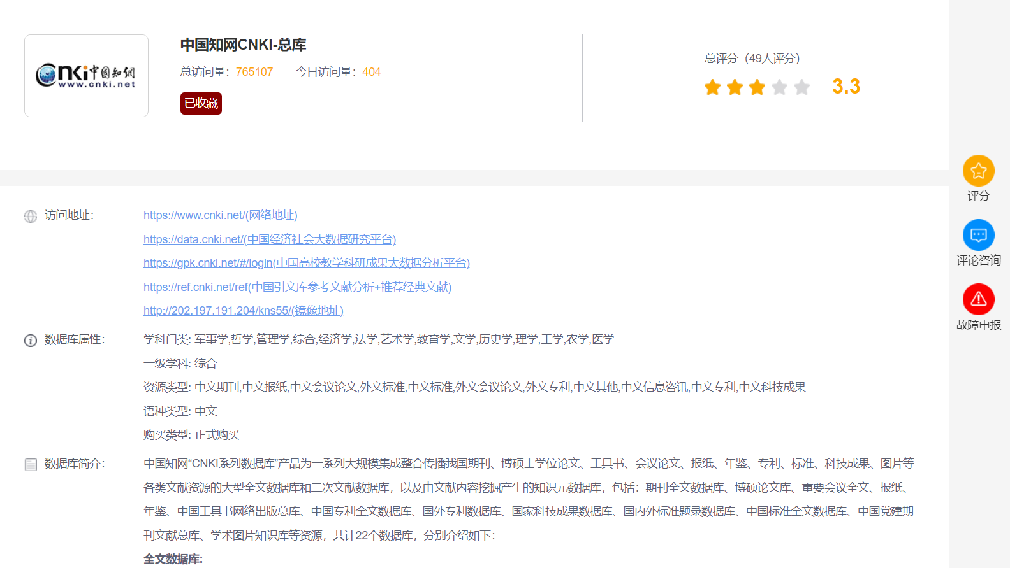Click the 学科门类 row text
The width and height of the screenshot is (1010, 568).
pos(379,339)
